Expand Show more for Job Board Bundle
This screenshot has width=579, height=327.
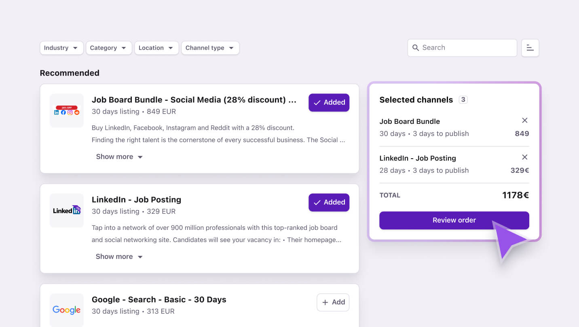pyautogui.click(x=119, y=157)
